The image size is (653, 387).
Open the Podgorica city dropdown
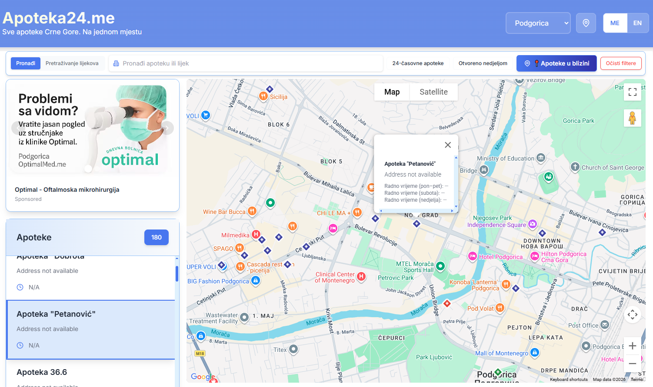click(x=538, y=23)
